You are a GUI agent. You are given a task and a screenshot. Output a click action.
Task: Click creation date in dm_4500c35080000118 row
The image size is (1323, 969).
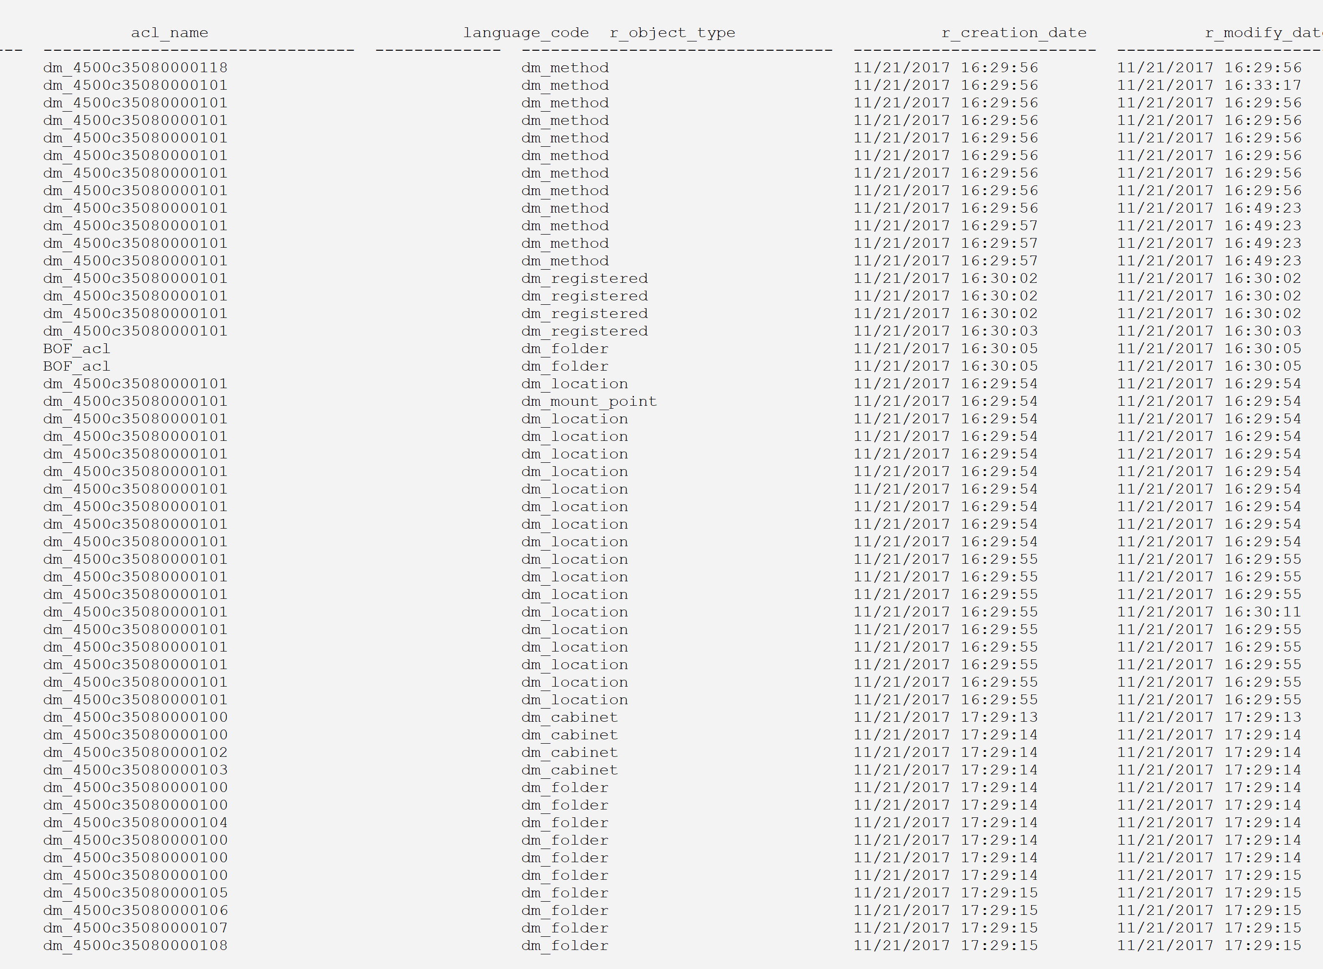point(946,68)
